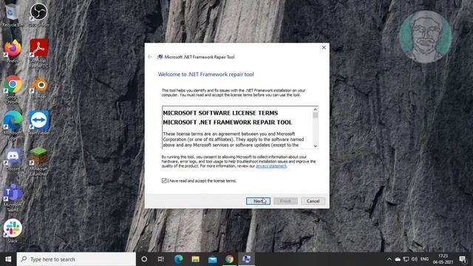Switch ENG input language indicator
Image resolution: width=473 pixels, height=266 pixels.
tap(424, 259)
